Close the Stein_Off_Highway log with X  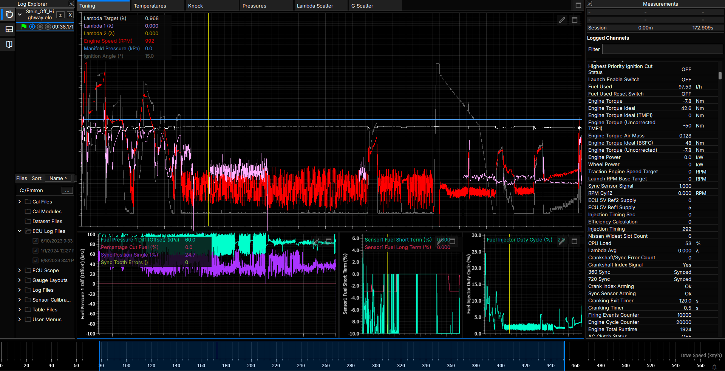click(70, 15)
